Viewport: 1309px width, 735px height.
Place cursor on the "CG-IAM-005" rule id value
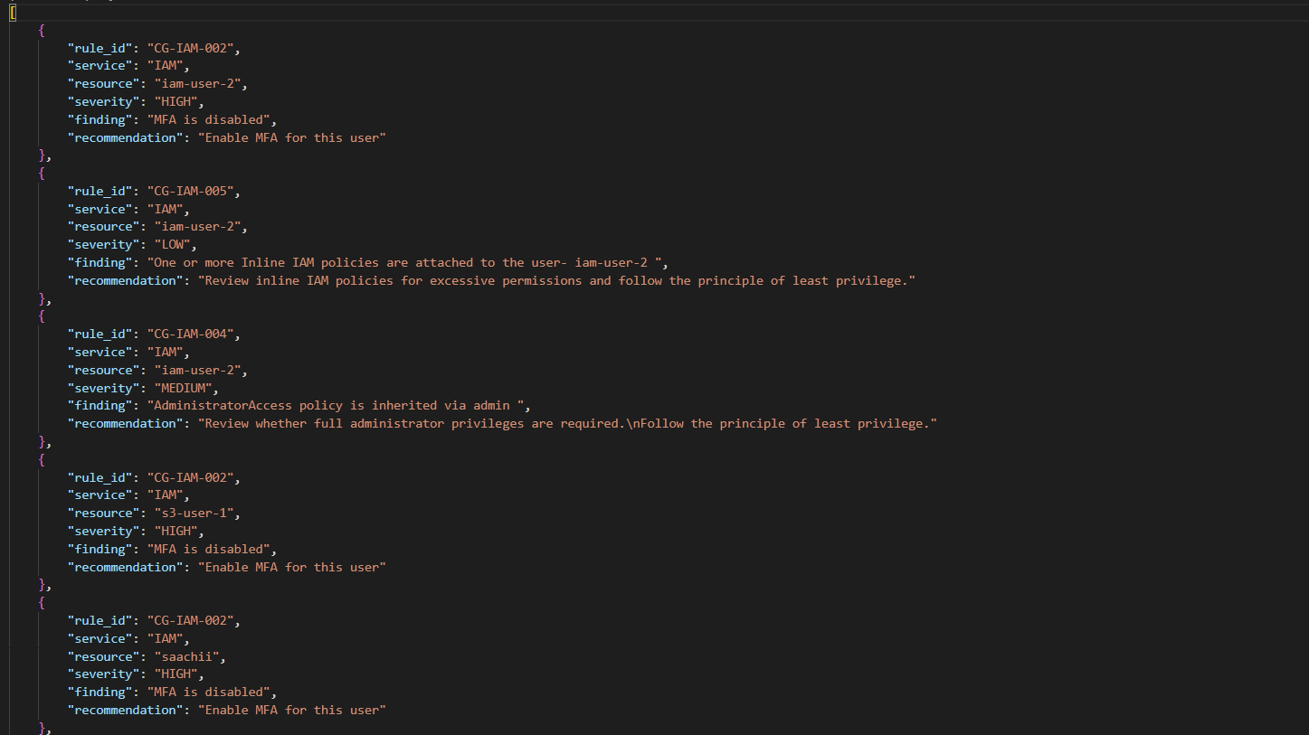pyautogui.click(x=190, y=191)
